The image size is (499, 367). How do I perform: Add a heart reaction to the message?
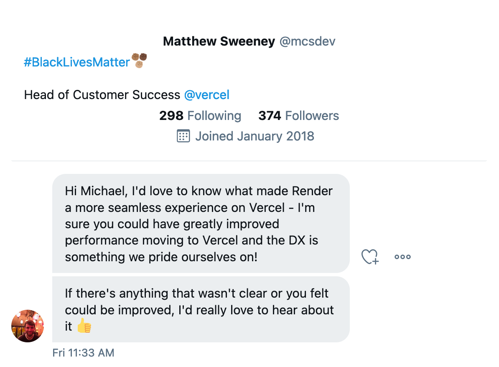369,257
